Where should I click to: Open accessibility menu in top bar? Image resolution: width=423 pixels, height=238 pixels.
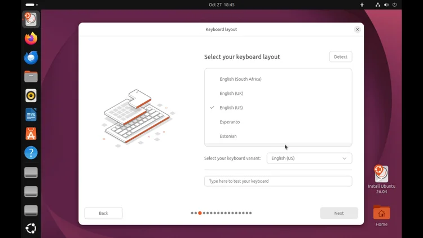point(362,5)
